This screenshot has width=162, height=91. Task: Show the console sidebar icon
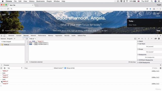coord(1,68)
